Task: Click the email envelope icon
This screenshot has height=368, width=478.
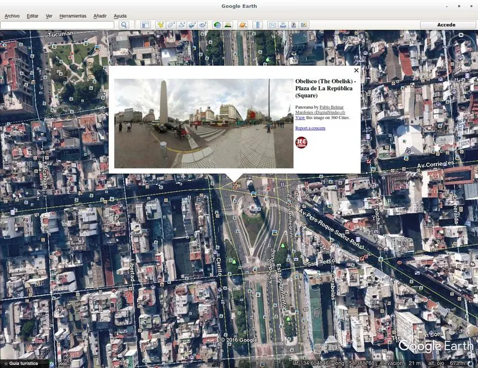Action: tap(272, 25)
